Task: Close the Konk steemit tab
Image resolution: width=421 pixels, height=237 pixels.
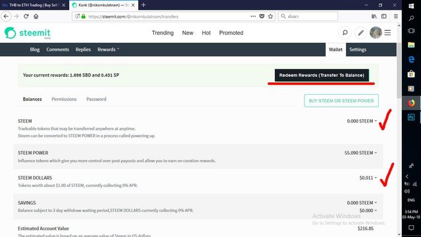Action: [x=133, y=5]
